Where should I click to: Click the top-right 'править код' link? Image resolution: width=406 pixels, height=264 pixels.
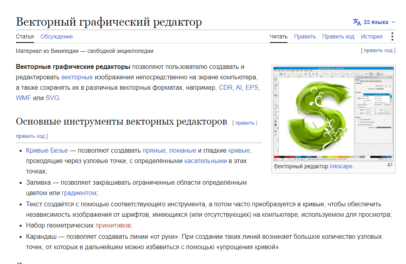point(378,50)
